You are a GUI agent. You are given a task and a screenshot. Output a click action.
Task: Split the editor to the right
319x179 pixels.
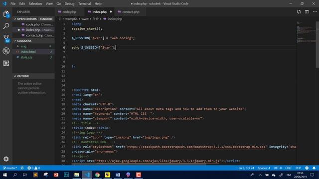307,12
